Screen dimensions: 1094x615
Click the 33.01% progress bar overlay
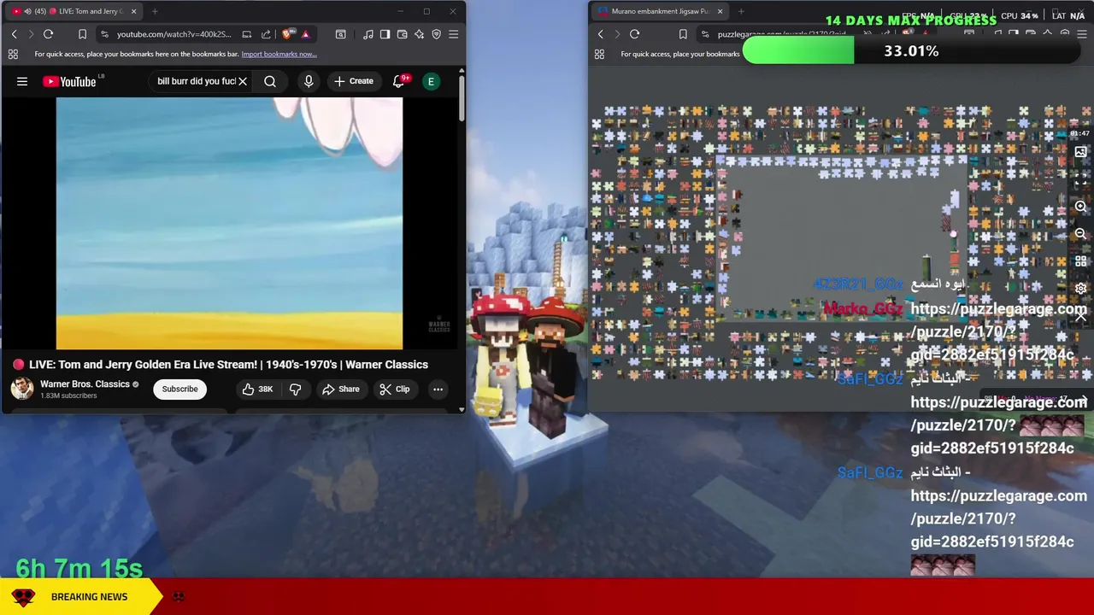pyautogui.click(x=912, y=51)
